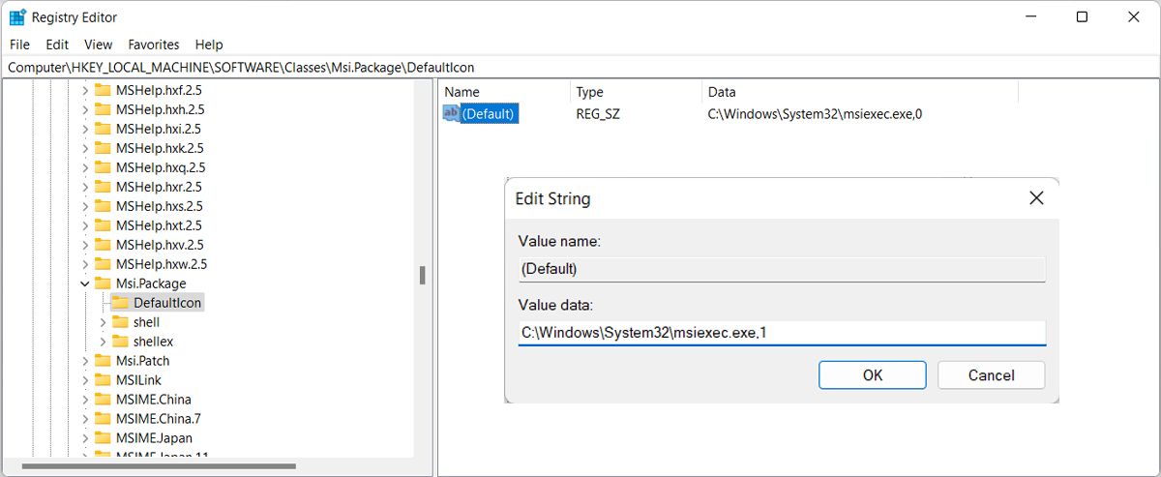1161x477 pixels.
Task: Click the Value data text field
Action: (x=782, y=333)
